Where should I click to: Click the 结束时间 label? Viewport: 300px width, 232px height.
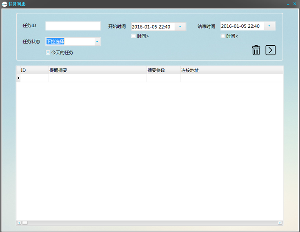point(206,27)
